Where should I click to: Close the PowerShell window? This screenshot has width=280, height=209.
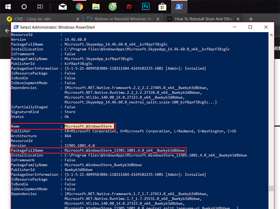click(266, 27)
